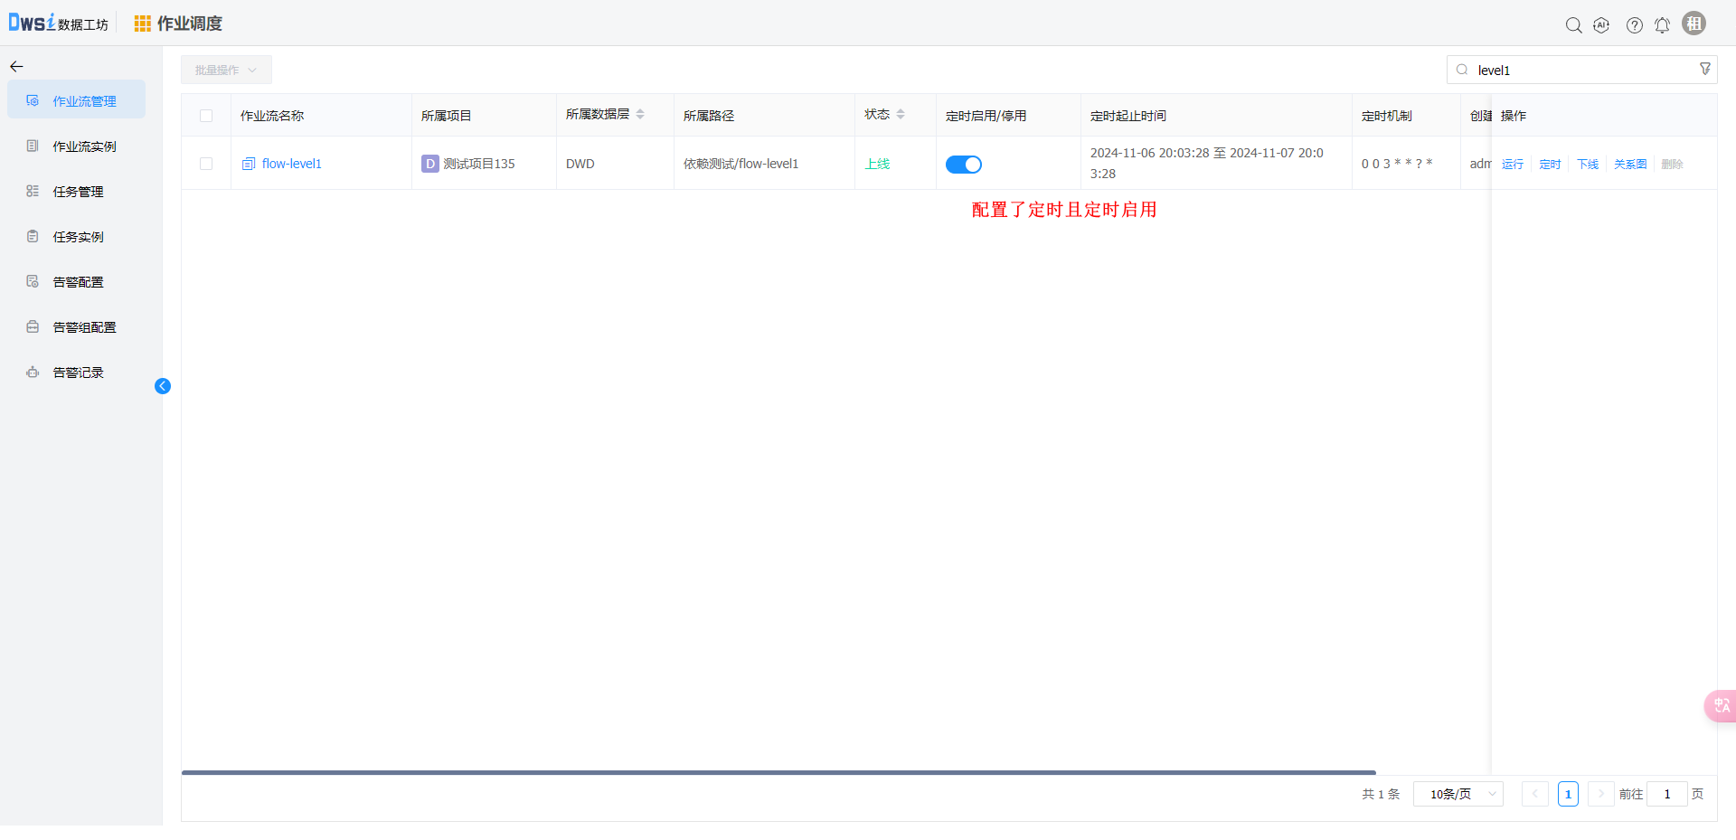
Task: Sort by 所属数据层 column arrows
Action: (x=640, y=114)
